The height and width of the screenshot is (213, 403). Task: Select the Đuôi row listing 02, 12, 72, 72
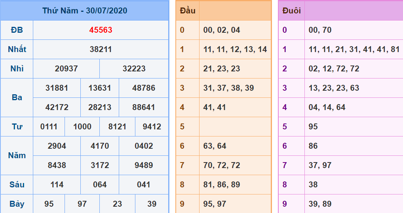point(334,69)
